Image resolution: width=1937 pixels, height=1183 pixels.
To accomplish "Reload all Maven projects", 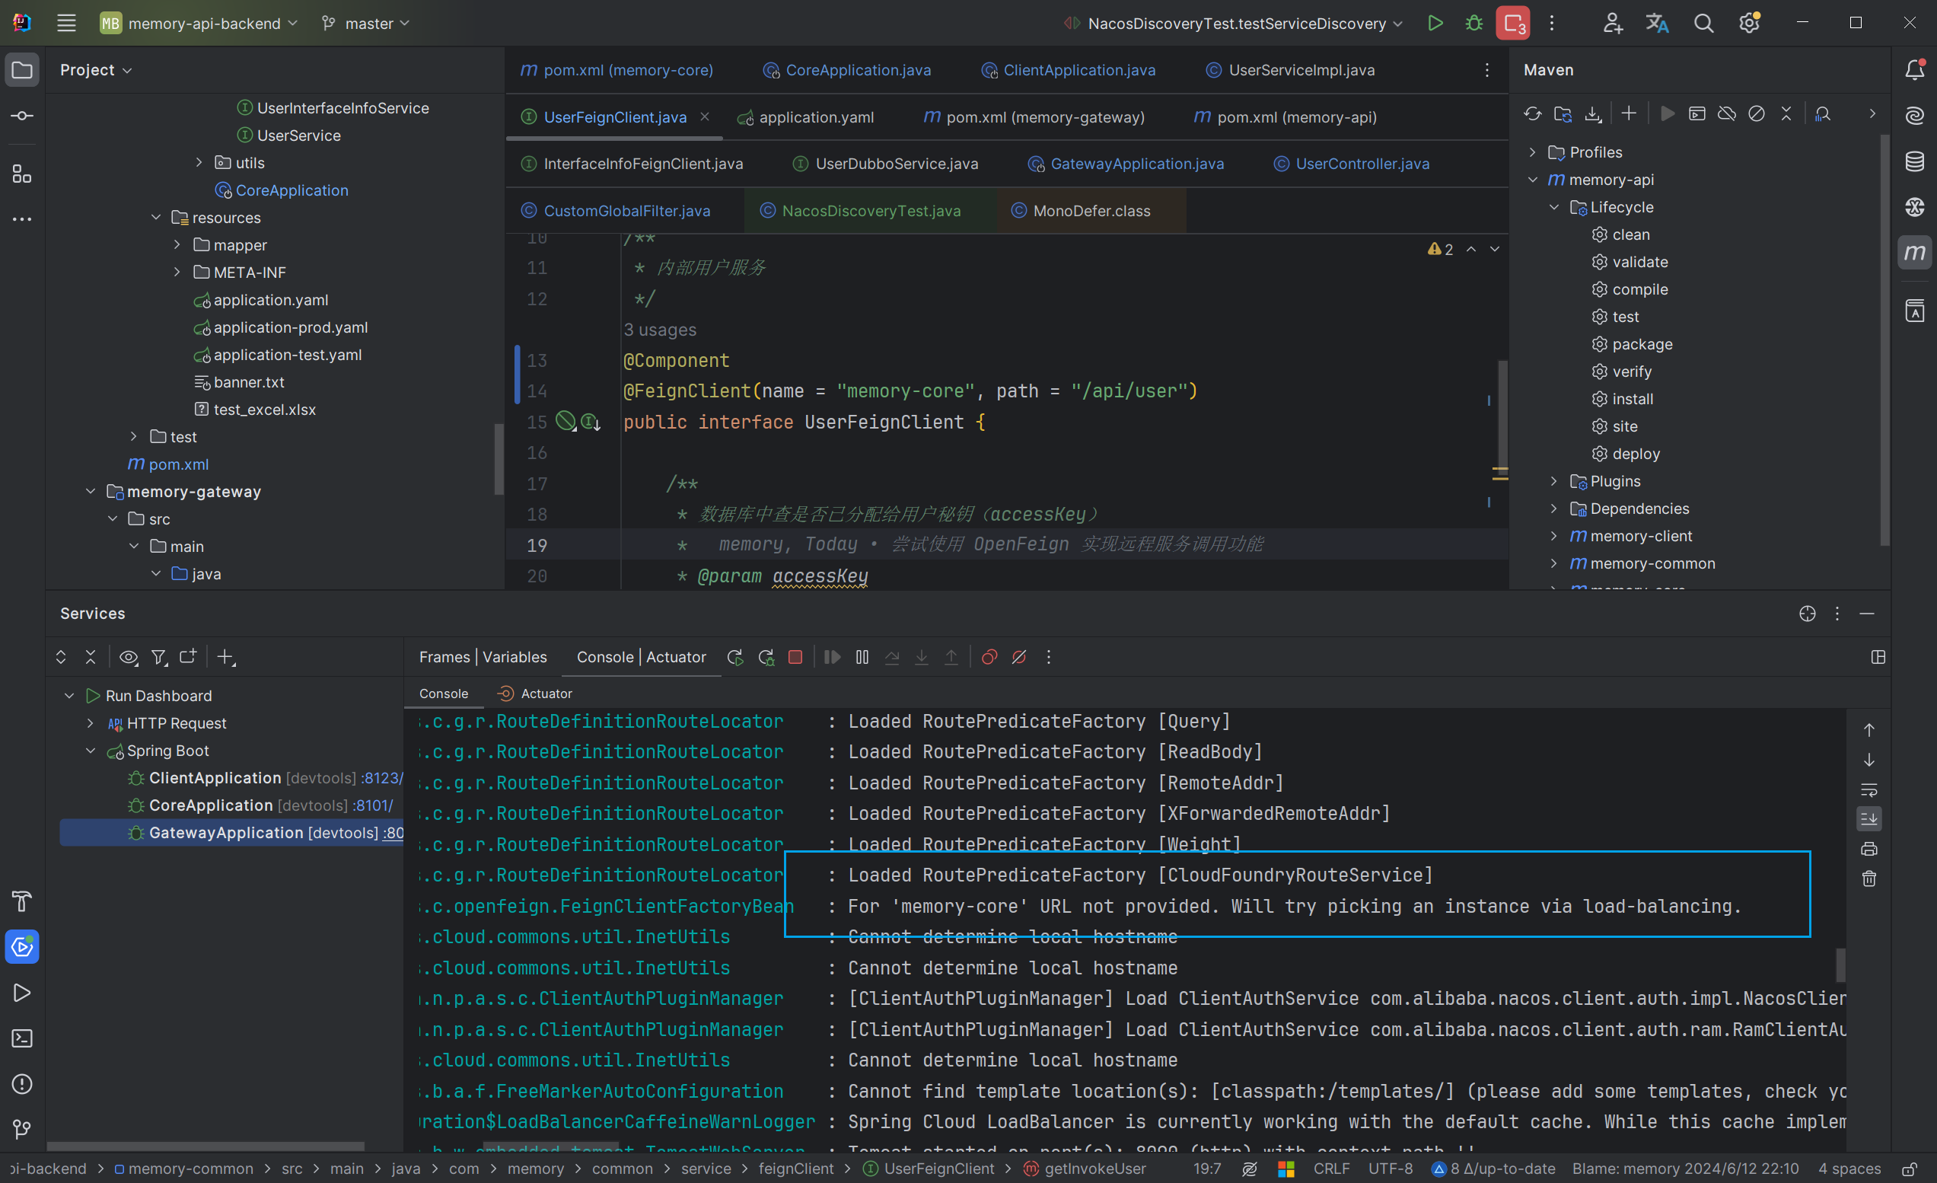I will point(1532,114).
